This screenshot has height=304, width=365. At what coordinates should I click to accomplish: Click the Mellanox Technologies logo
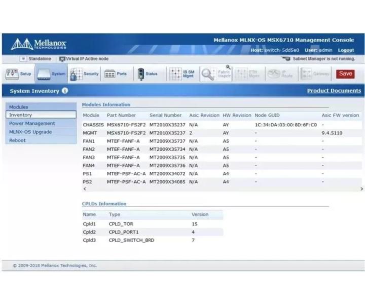click(39, 44)
